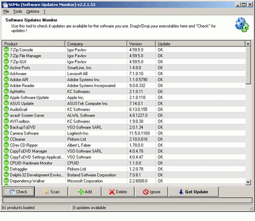Image resolution: width=255 pixels, height=221 pixels.
Task: Click the SUMo title bar application icon
Action: click(5, 5)
